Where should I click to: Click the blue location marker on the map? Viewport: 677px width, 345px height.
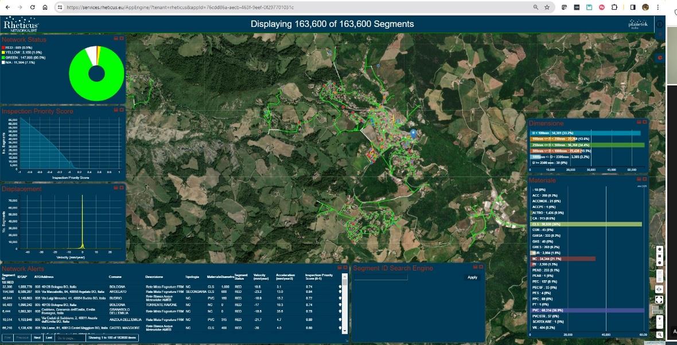pyautogui.click(x=413, y=134)
